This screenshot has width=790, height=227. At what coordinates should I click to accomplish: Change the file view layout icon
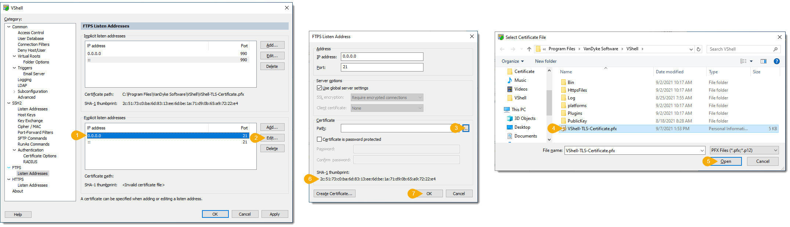pyautogui.click(x=743, y=61)
